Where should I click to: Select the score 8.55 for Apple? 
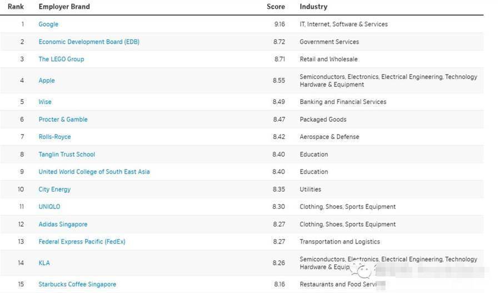pyautogui.click(x=279, y=81)
